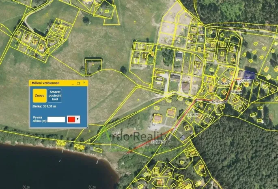Click the 20.58 m segment label
The height and width of the screenshot is (189, 278).
(x=246, y=81)
